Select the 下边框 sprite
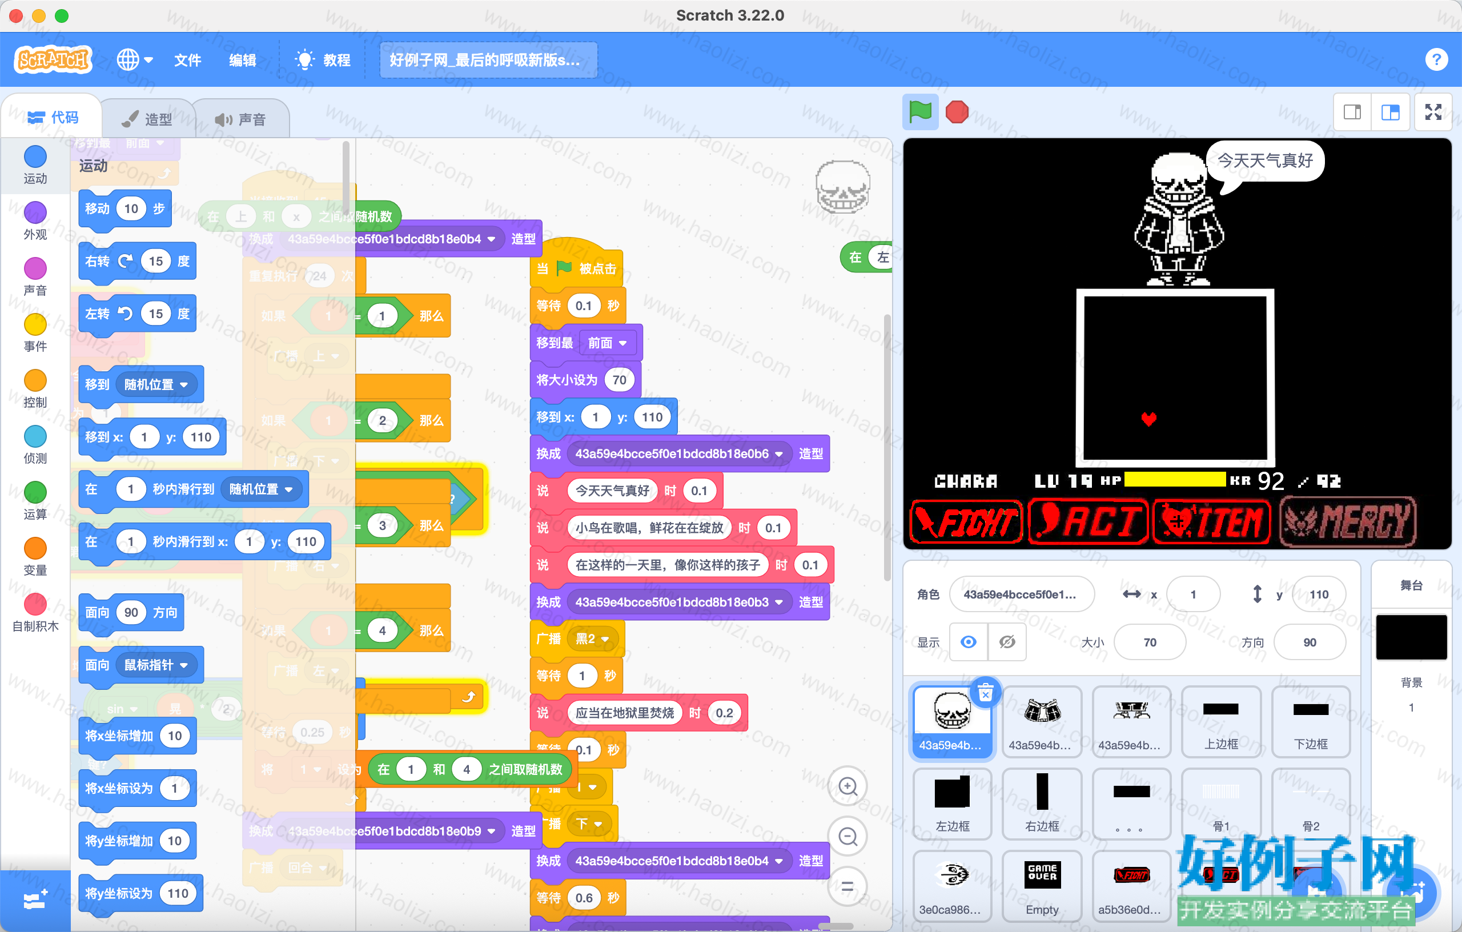The image size is (1462, 932). [x=1311, y=722]
